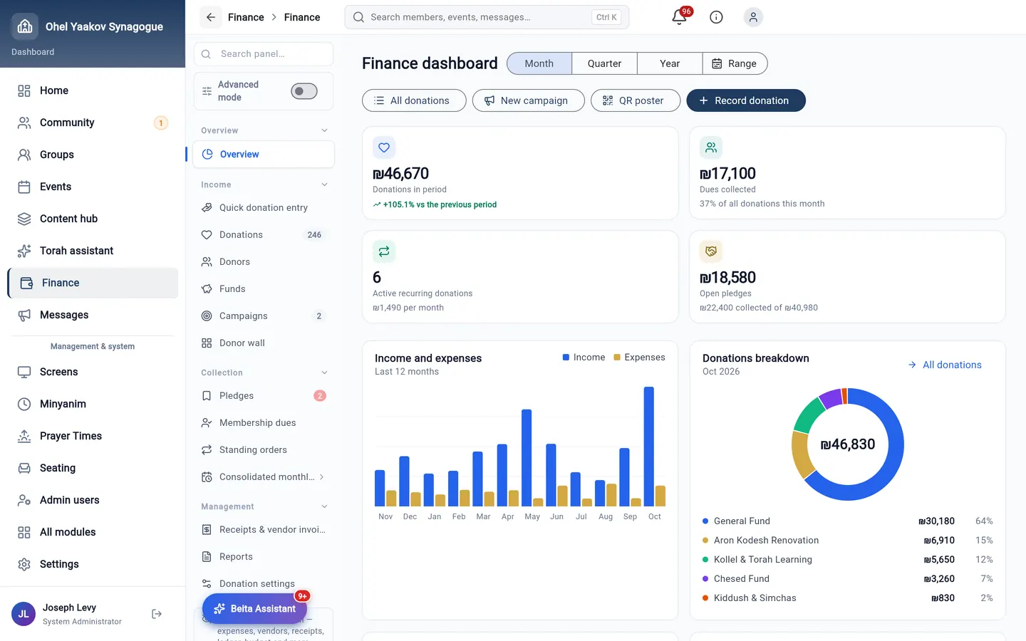Click the General Fund legend row
Screen dimensions: 1026x641
coord(848,521)
